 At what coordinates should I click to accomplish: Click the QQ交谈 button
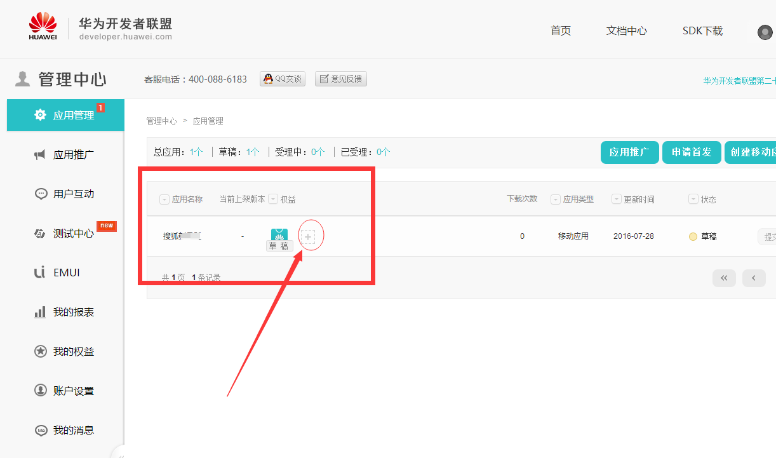tap(283, 79)
